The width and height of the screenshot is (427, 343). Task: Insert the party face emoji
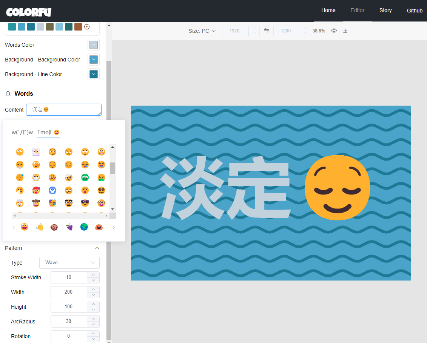(52, 203)
